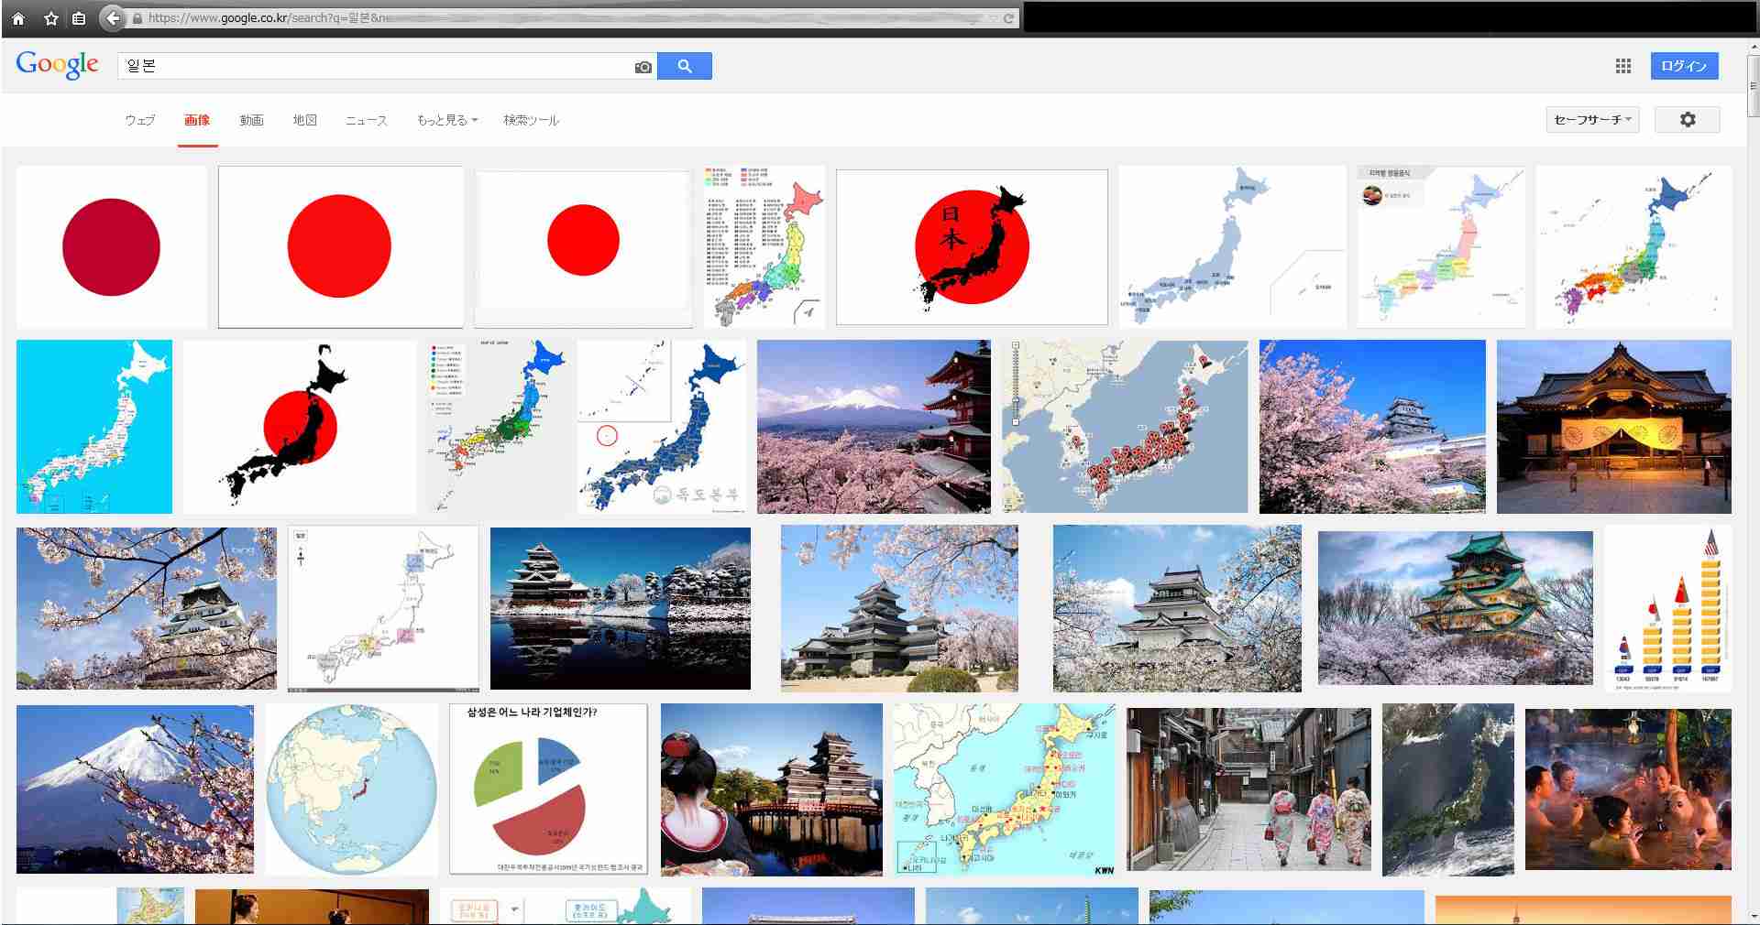1760x925 pixels.
Task: Click the 検索ツール button
Action: tap(532, 120)
